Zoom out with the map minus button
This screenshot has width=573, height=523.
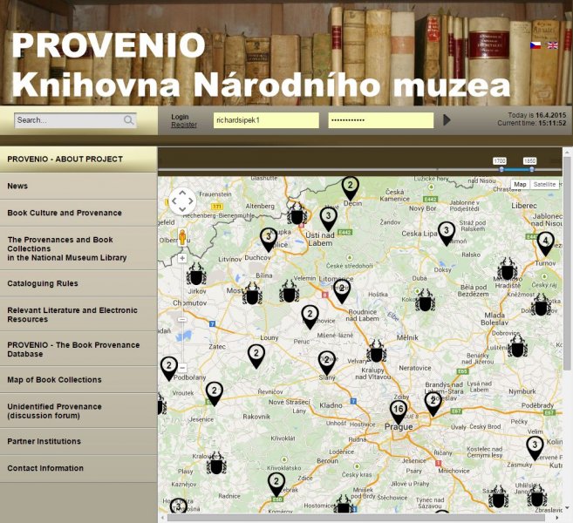pyautogui.click(x=182, y=368)
